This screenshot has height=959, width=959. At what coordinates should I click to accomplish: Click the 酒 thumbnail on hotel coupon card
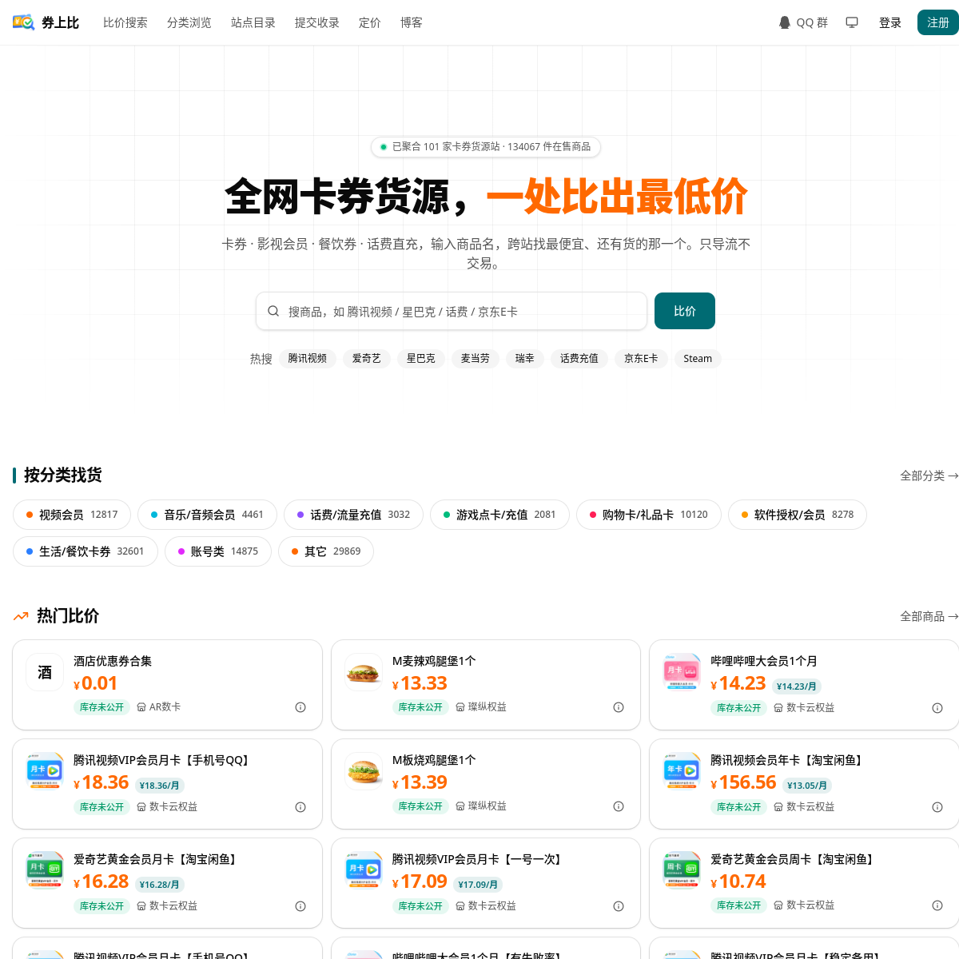45,672
